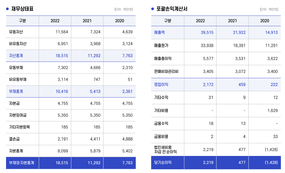The width and height of the screenshot is (285, 173).
Task: Select the 부채총계 row label
Action: (x=16, y=91)
